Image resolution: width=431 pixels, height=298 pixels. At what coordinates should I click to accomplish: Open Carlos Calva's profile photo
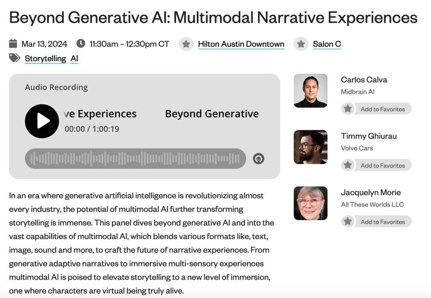point(311,90)
